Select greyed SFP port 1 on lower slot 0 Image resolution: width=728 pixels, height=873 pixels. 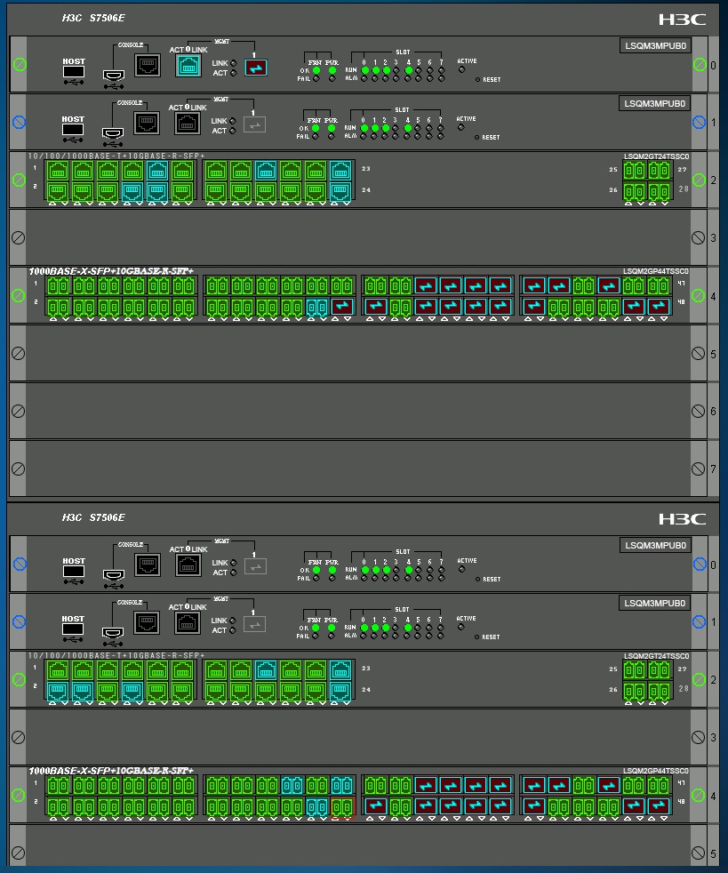pos(256,567)
